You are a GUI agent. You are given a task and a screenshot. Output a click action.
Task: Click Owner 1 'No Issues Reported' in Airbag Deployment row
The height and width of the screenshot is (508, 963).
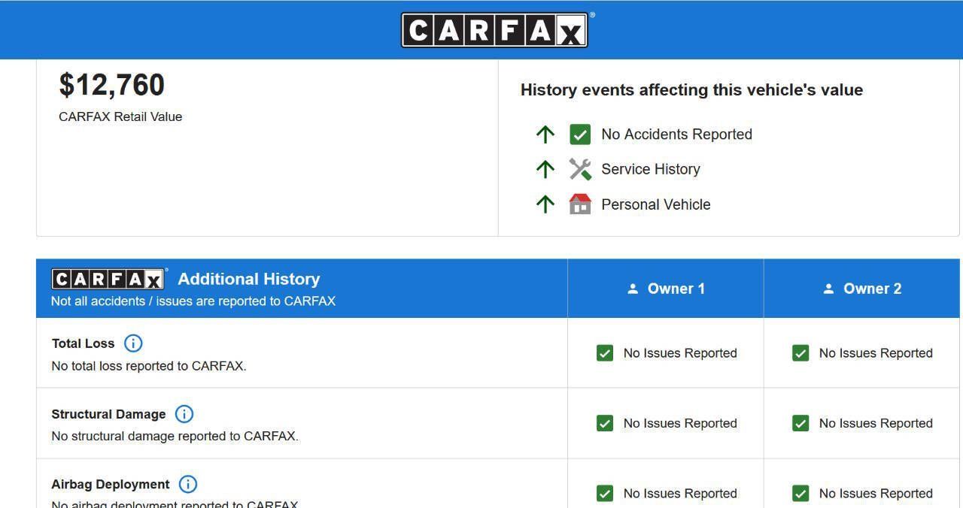(x=680, y=494)
